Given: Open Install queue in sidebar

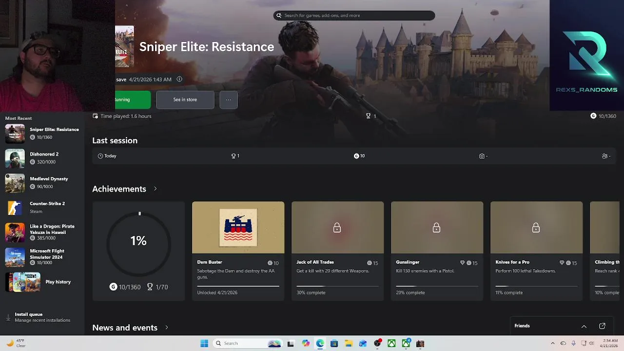Looking at the screenshot, I should [x=42, y=317].
